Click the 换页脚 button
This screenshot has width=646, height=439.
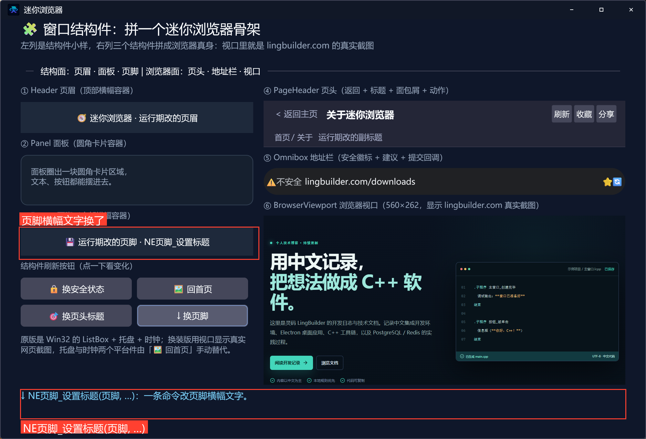click(x=193, y=316)
